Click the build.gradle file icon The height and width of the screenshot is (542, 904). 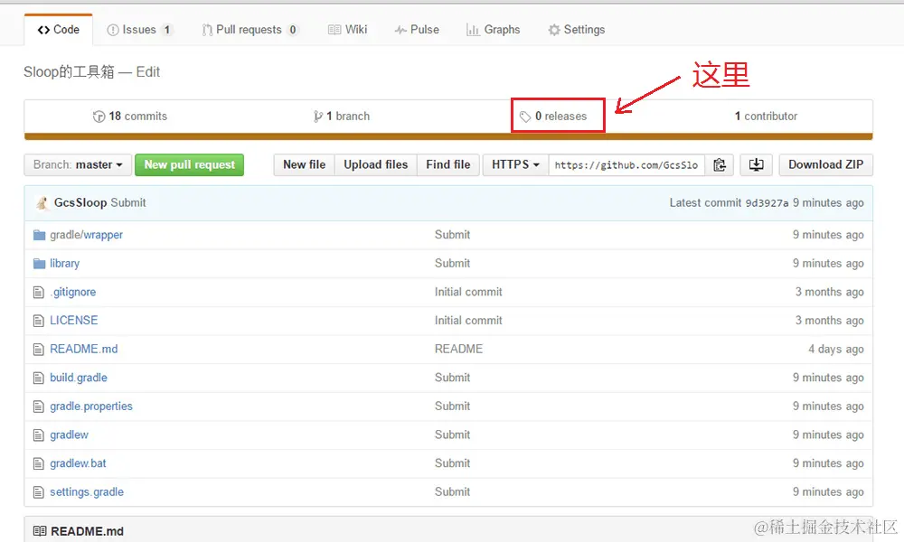click(x=39, y=378)
